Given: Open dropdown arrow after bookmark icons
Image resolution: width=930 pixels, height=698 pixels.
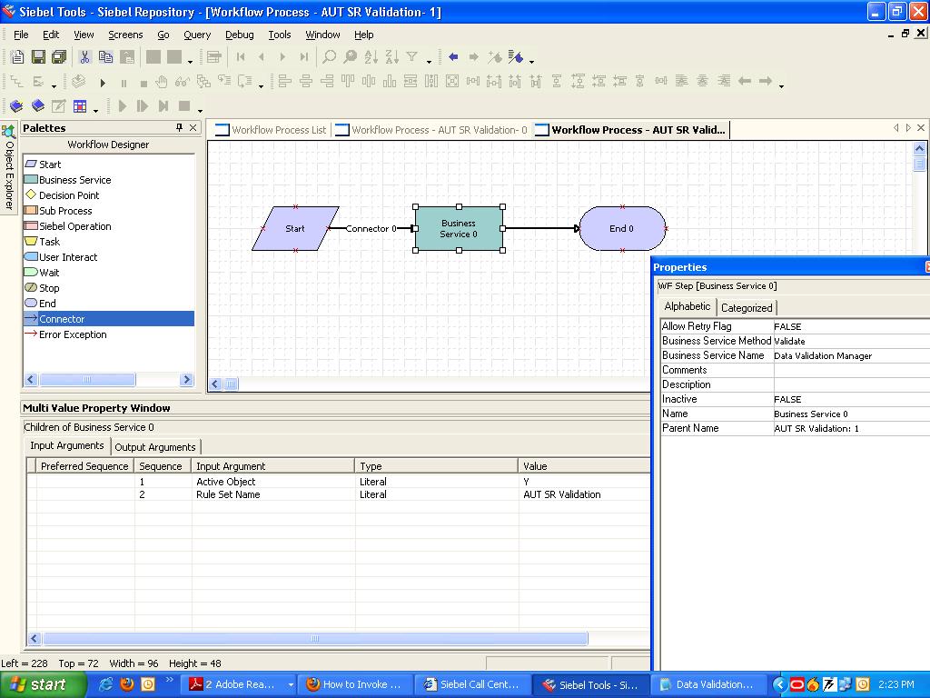Looking at the screenshot, I should [x=531, y=61].
